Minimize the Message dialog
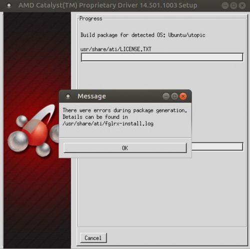Screen dimensions: 250x249 [166, 96]
